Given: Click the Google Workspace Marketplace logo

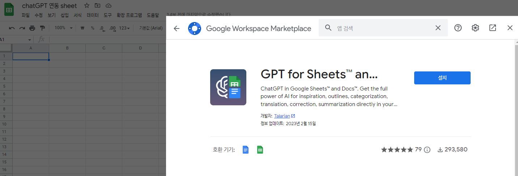Looking at the screenshot, I should click(x=195, y=28).
